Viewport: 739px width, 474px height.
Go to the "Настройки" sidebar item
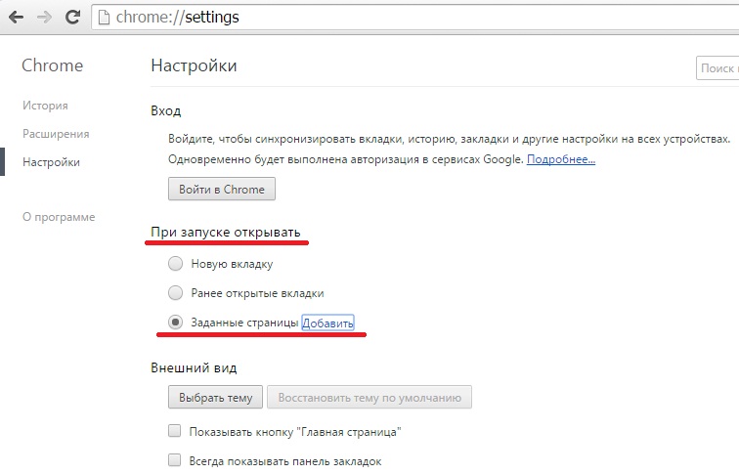pos(51,162)
